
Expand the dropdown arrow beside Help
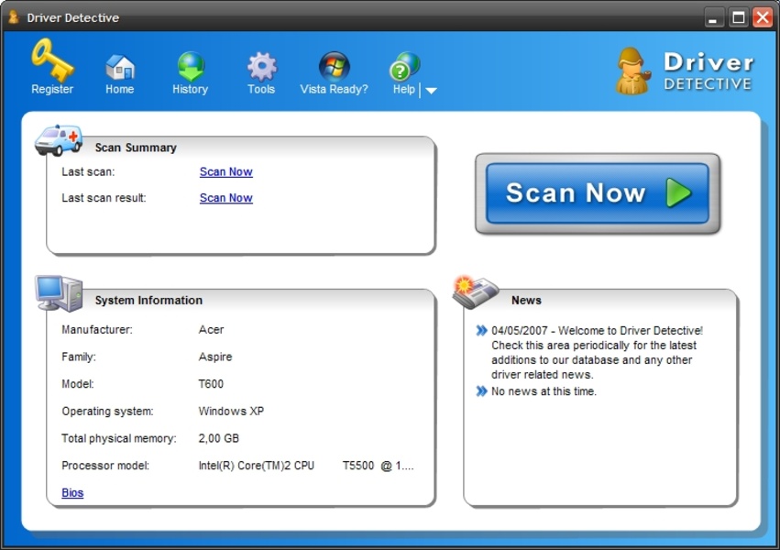tap(431, 91)
